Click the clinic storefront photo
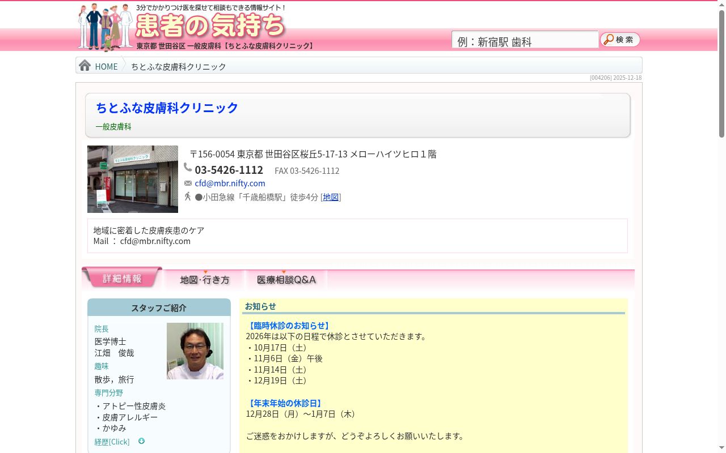726x453 pixels. click(133, 179)
